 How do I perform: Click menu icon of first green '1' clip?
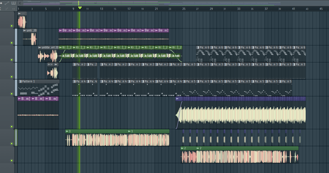pos(67,131)
